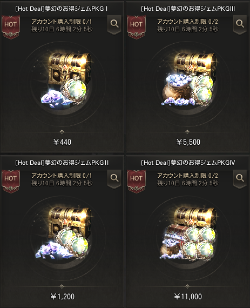Screen dimensions: 250x308
Task: Click the title [Hot Deal]夢幻のお得ジェムPKG I
Action: tap(62, 9)
